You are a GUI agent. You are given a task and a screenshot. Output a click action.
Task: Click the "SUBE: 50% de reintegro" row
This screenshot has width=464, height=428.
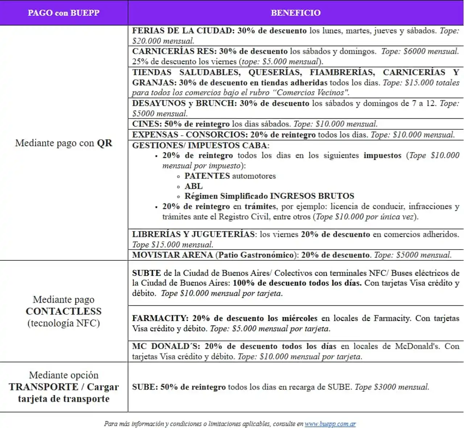point(296,387)
